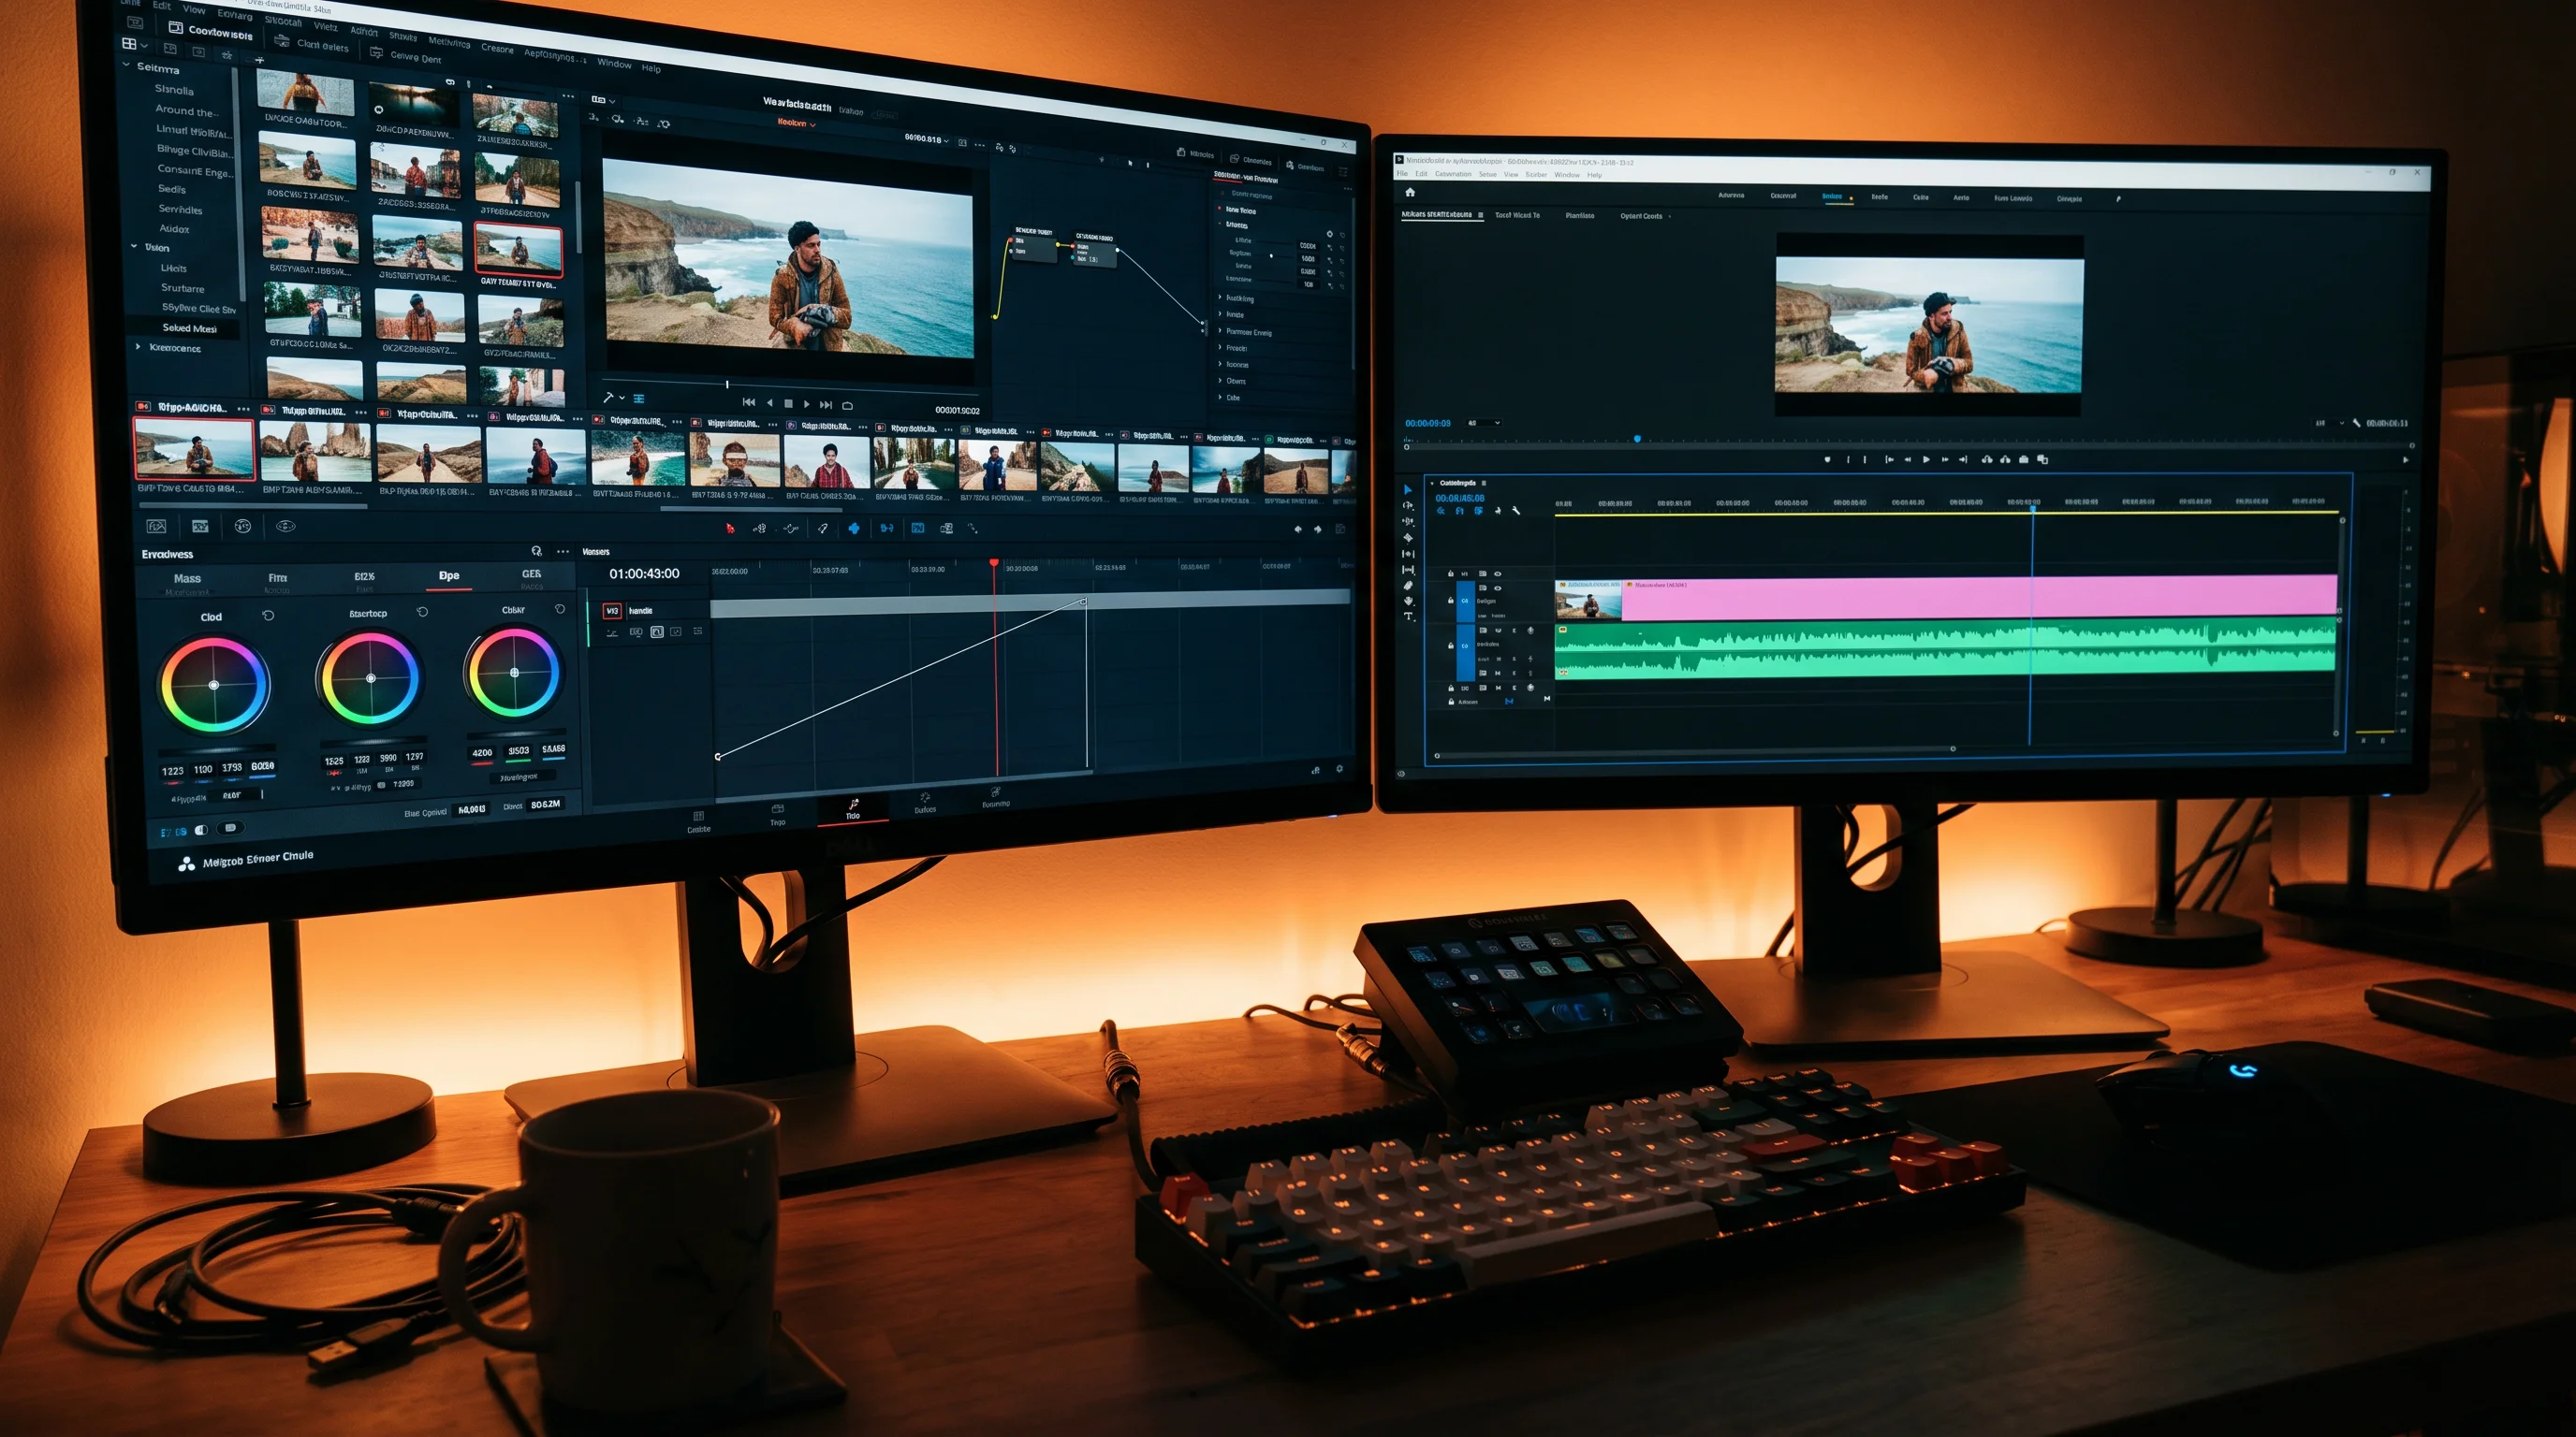Click wrench settings icon in right timeline header
The height and width of the screenshot is (1437, 2576).
(1516, 511)
